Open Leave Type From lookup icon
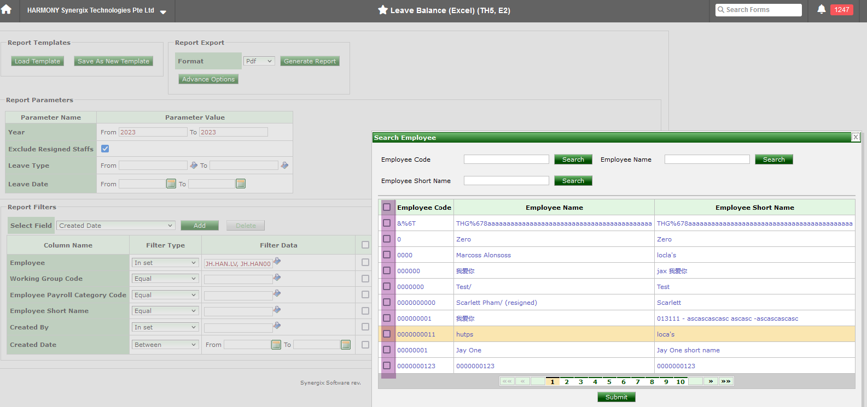The image size is (867, 407). pyautogui.click(x=194, y=165)
